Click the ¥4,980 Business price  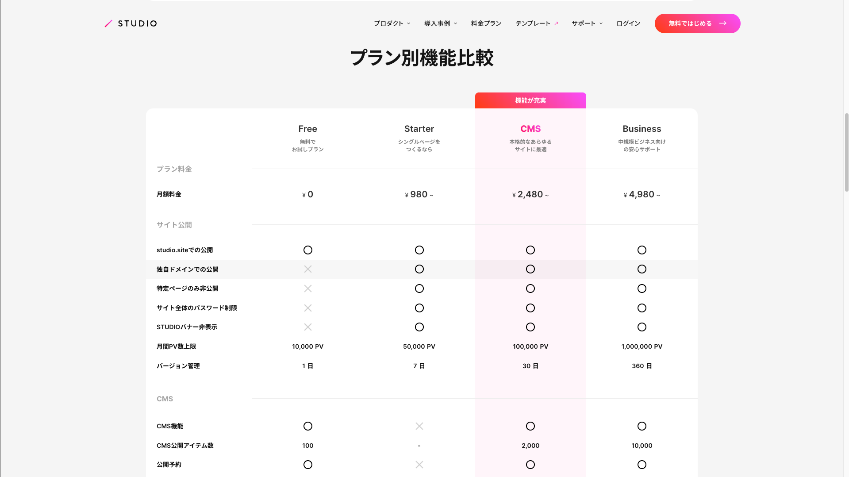[642, 194]
